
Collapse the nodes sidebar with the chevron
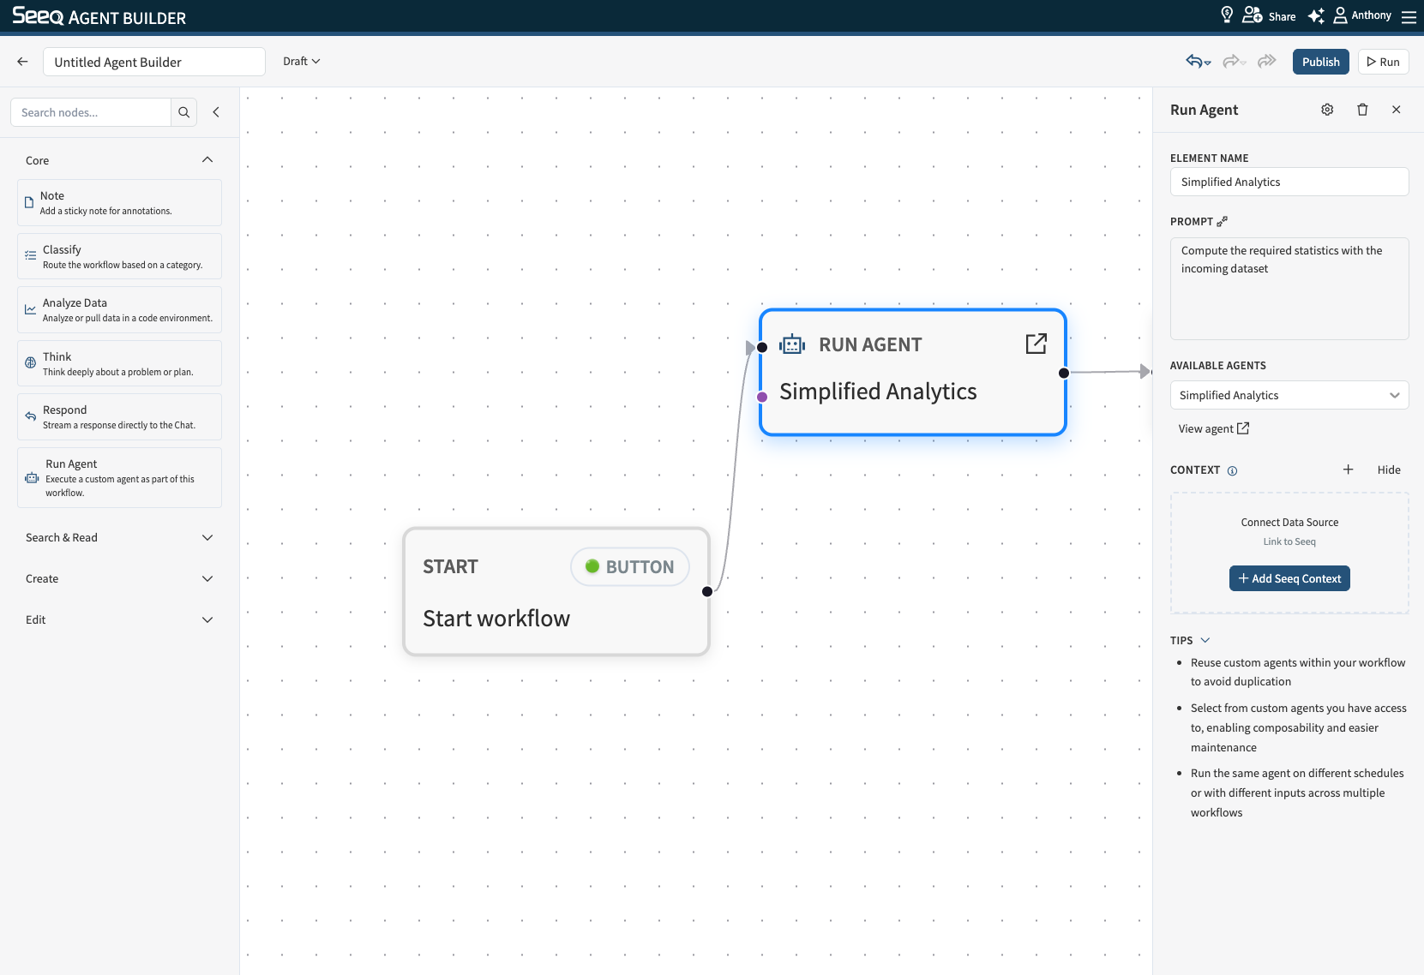[x=216, y=112]
